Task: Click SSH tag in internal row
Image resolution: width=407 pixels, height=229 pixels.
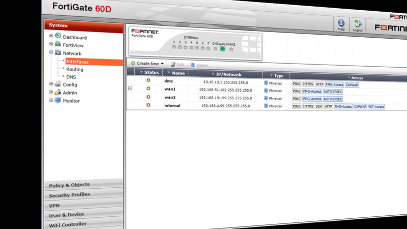Action: [x=319, y=106]
